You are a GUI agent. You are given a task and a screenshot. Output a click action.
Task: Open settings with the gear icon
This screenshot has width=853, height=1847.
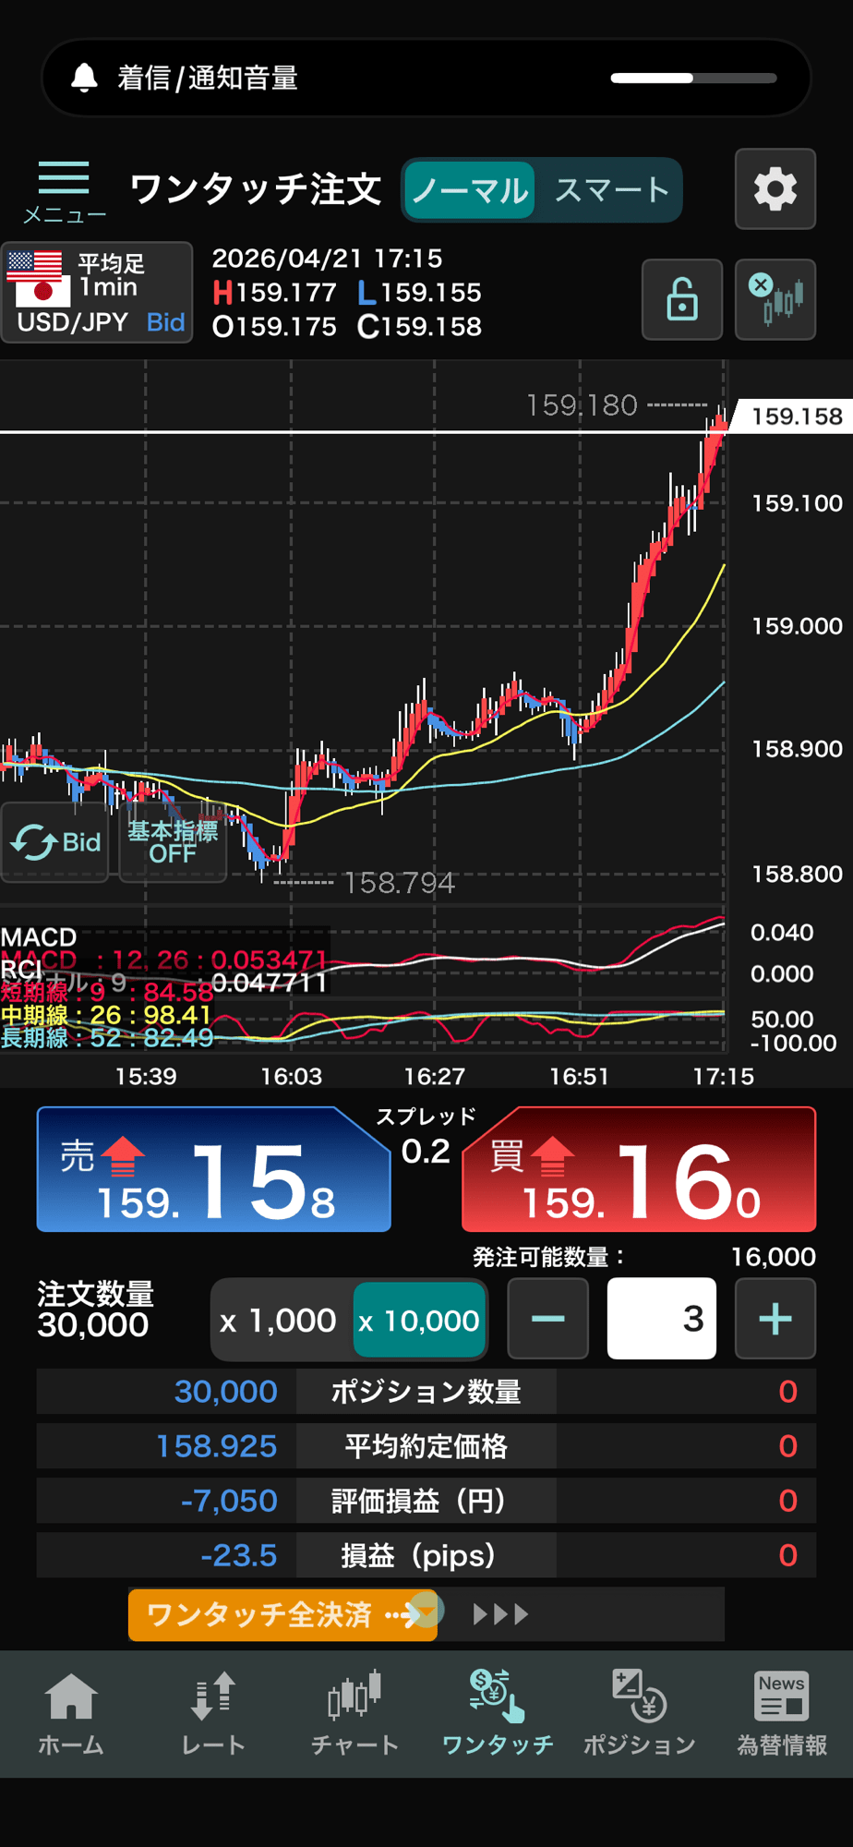pyautogui.click(x=775, y=189)
